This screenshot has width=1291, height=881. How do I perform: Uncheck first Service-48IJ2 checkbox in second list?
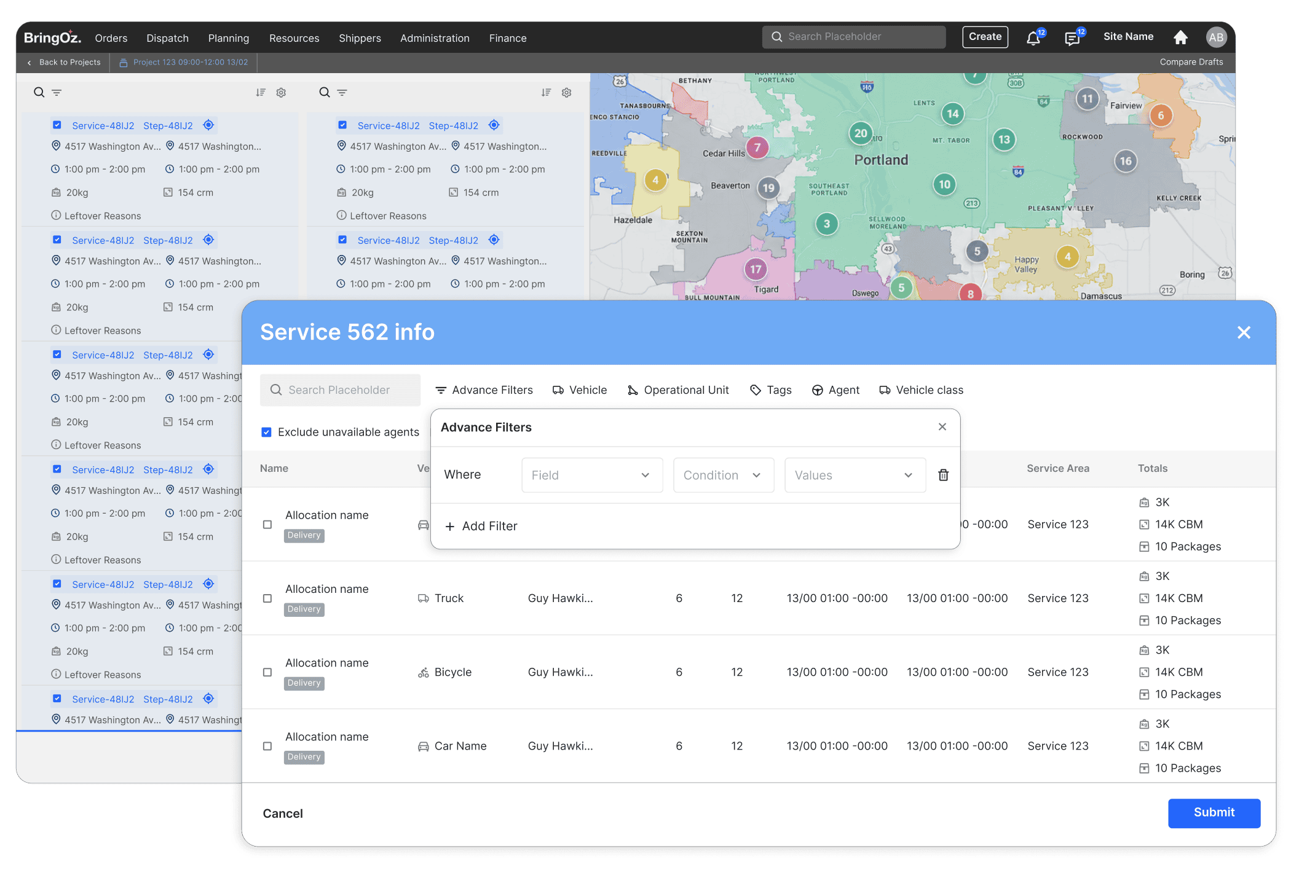click(342, 125)
